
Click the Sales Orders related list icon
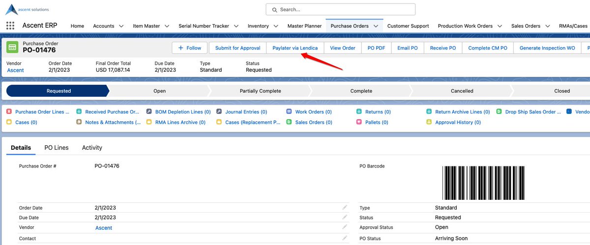tap(289, 122)
